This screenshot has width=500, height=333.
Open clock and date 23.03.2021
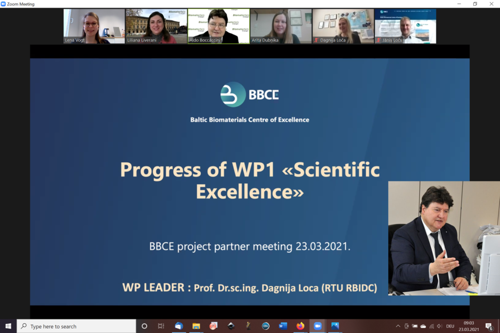point(469,326)
